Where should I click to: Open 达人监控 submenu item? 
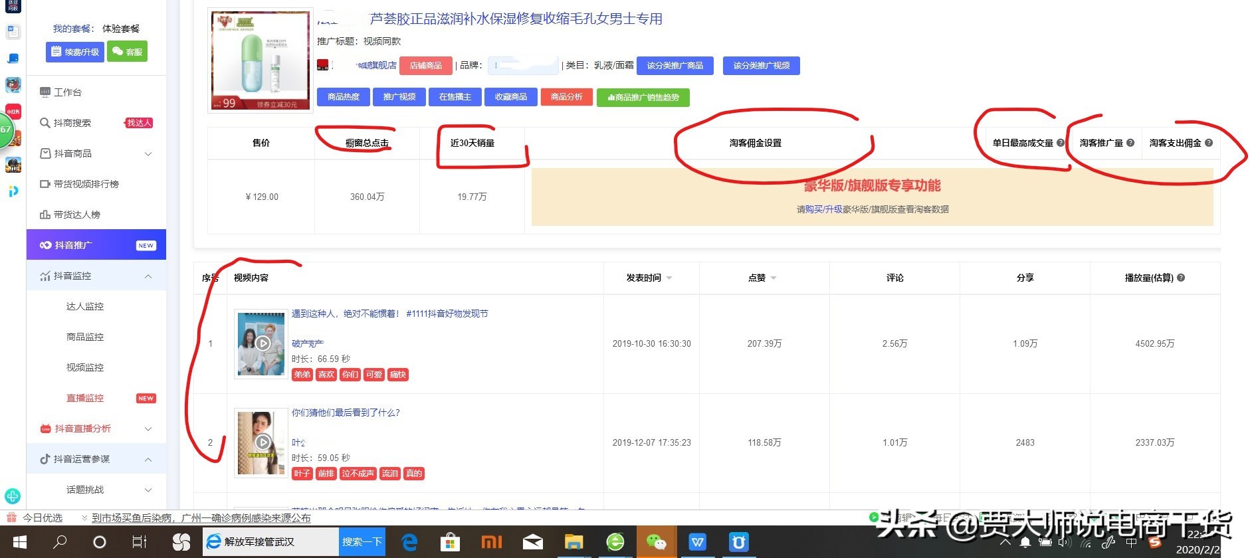85,306
